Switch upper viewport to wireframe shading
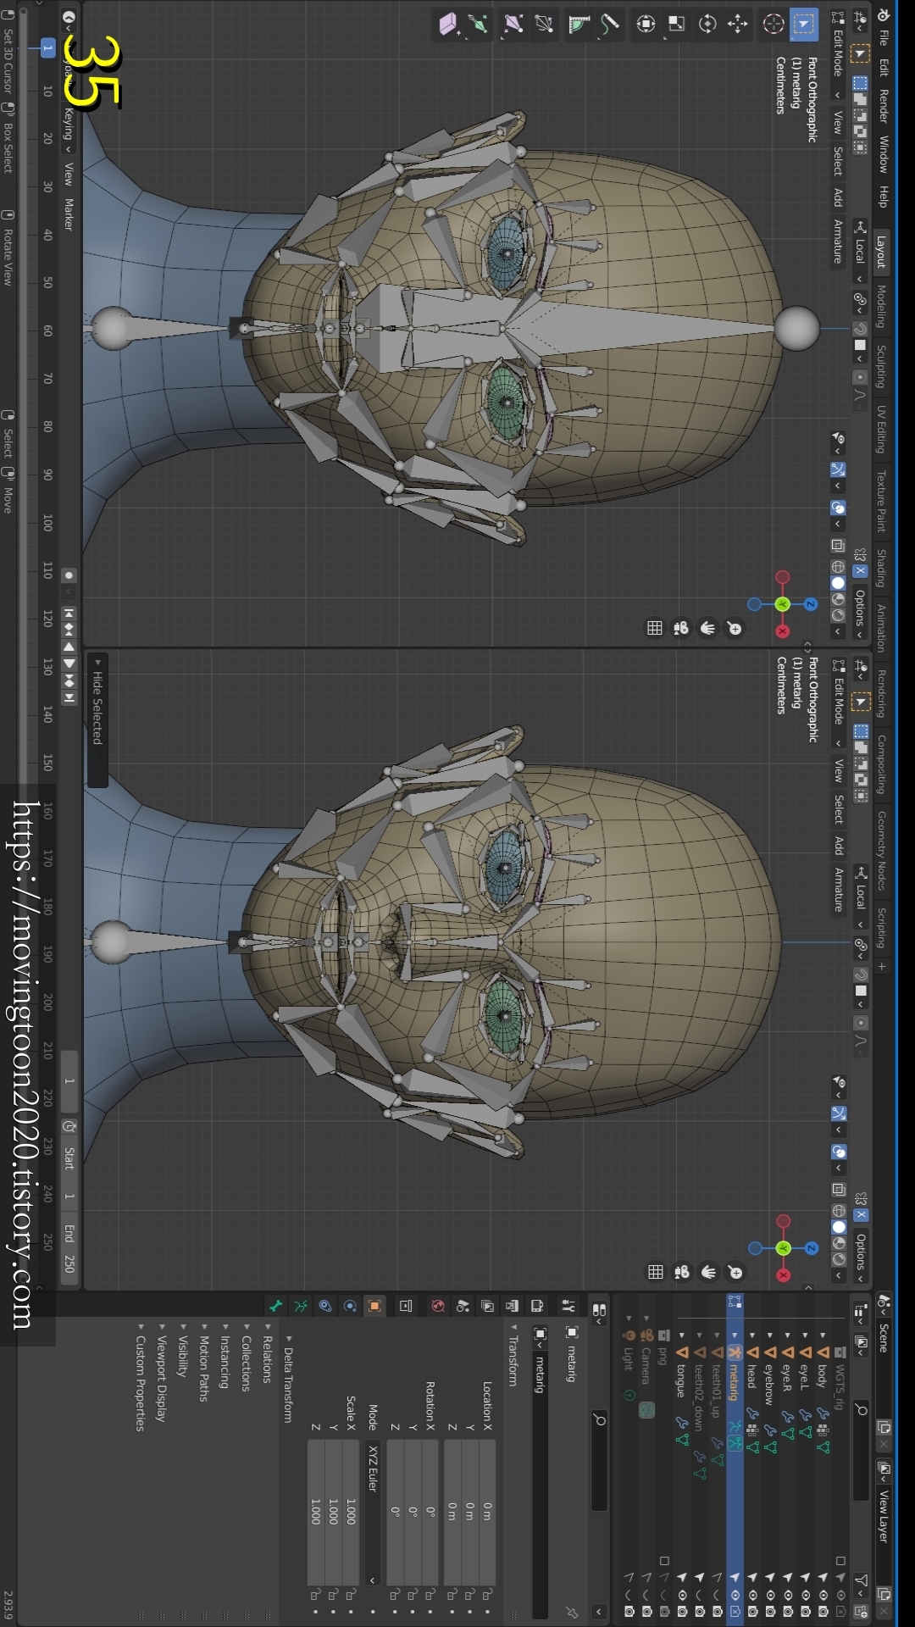Viewport: 915px width, 1627px height. coord(838,567)
